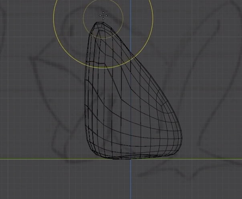Click the crosshair cursor above the mesh tip

coord(103,16)
